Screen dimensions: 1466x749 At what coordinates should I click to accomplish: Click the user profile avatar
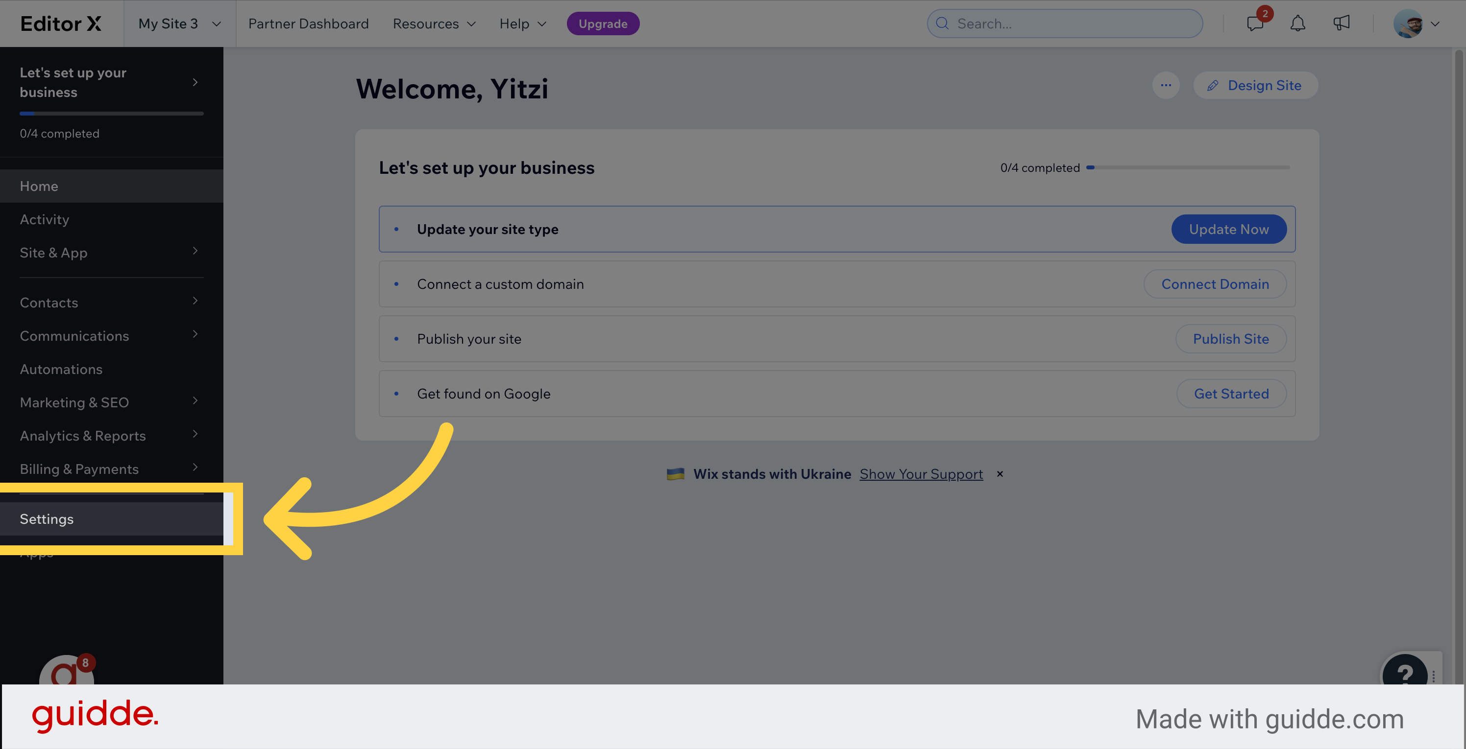click(1408, 23)
